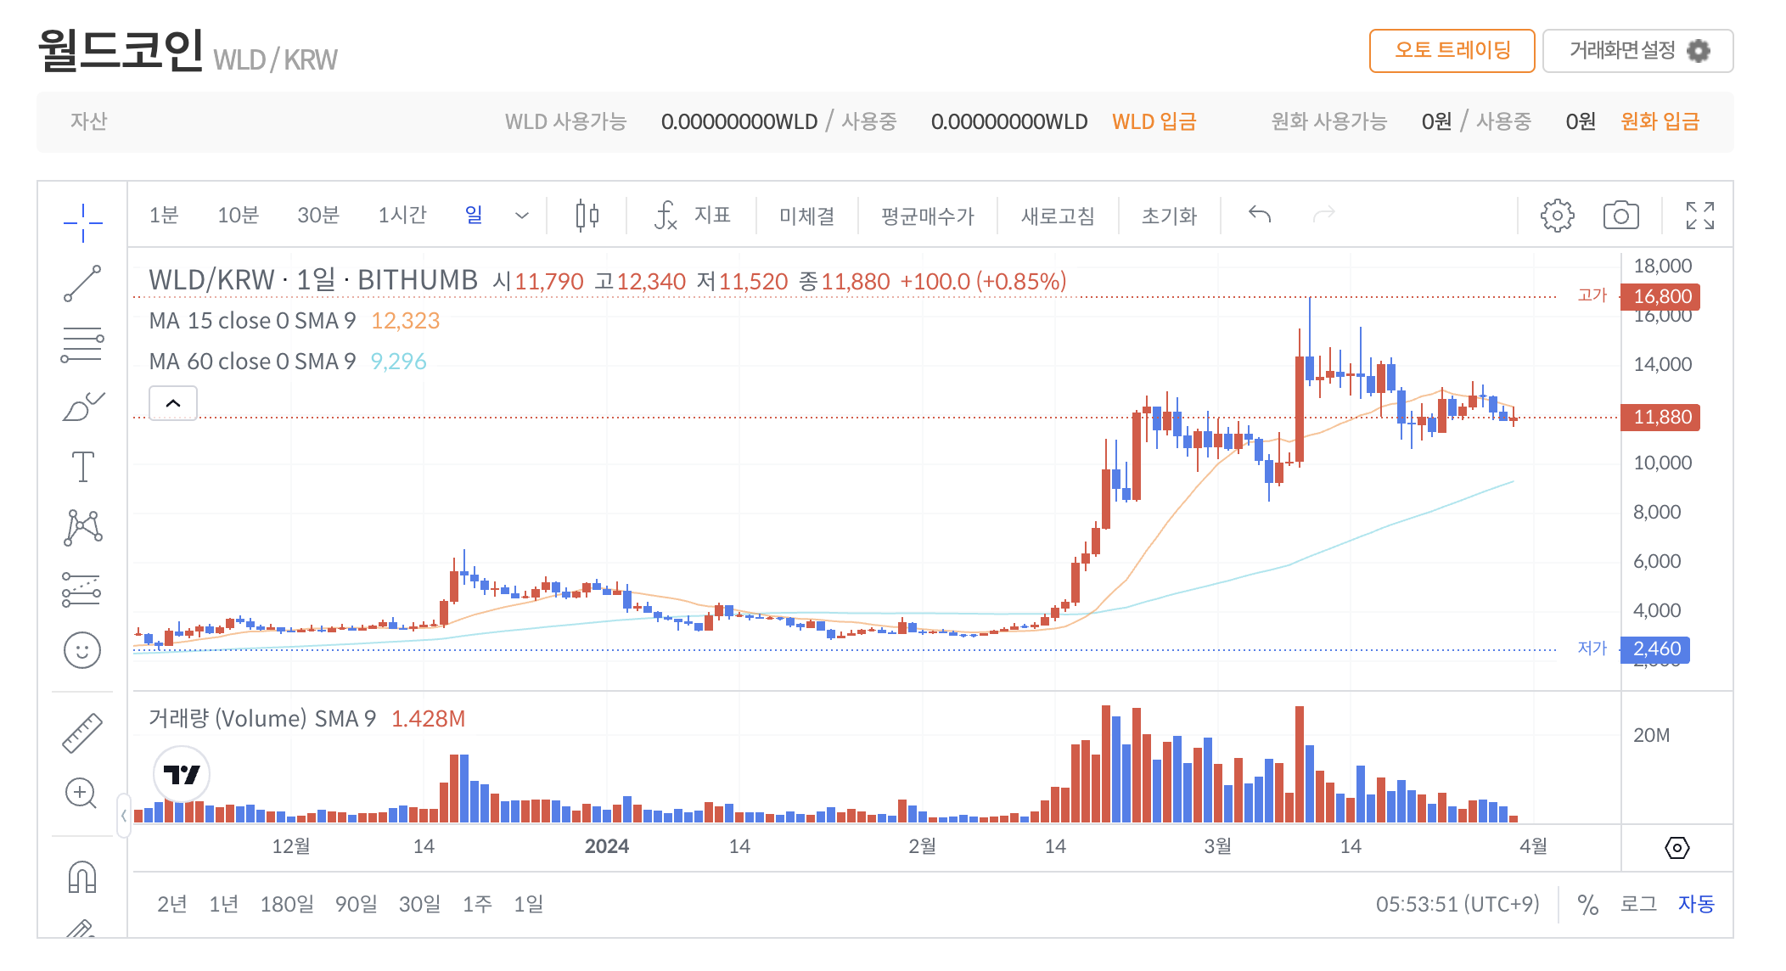This screenshot has width=1786, height=971.
Task: Toggle percent scale on price axis
Action: pos(1587,905)
